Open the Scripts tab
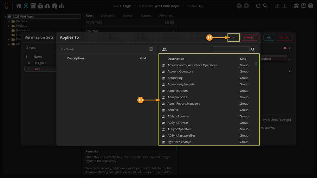The width and height of the screenshot is (317, 178). [146, 15]
